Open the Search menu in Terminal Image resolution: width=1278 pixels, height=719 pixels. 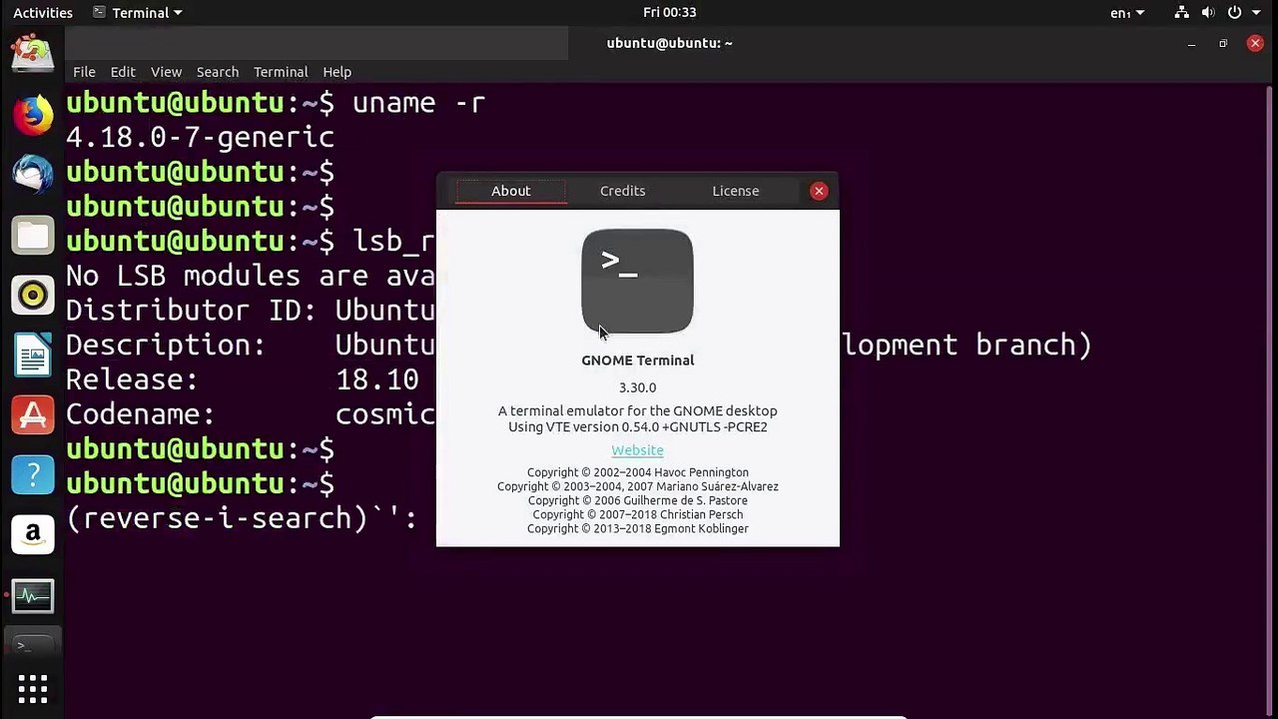218,72
